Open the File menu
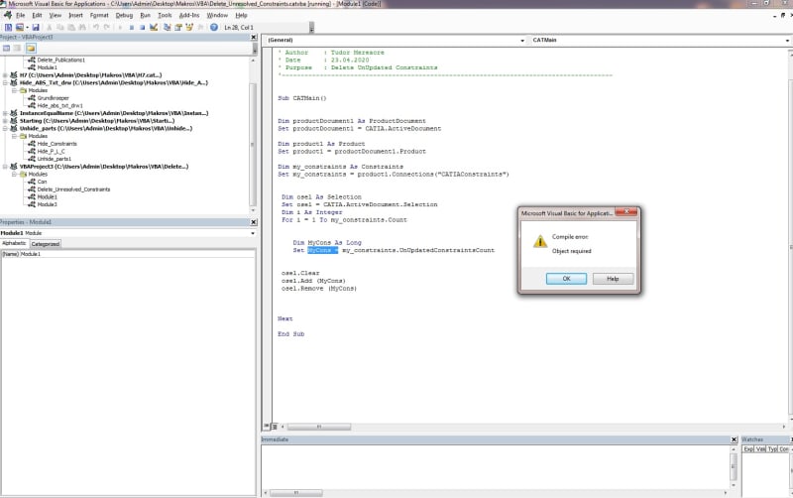This screenshot has width=793, height=498. point(20,15)
